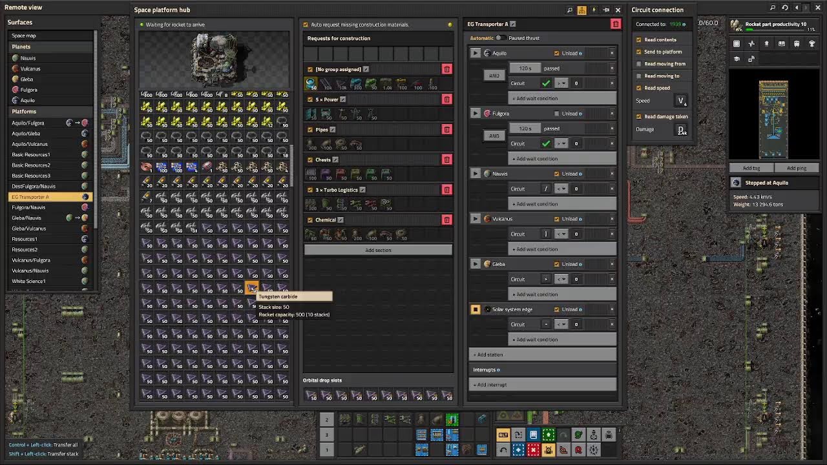This screenshot has height=465, width=827.
Task: Select the blue blueprint shortcut with plus sign
Action: coord(518,449)
